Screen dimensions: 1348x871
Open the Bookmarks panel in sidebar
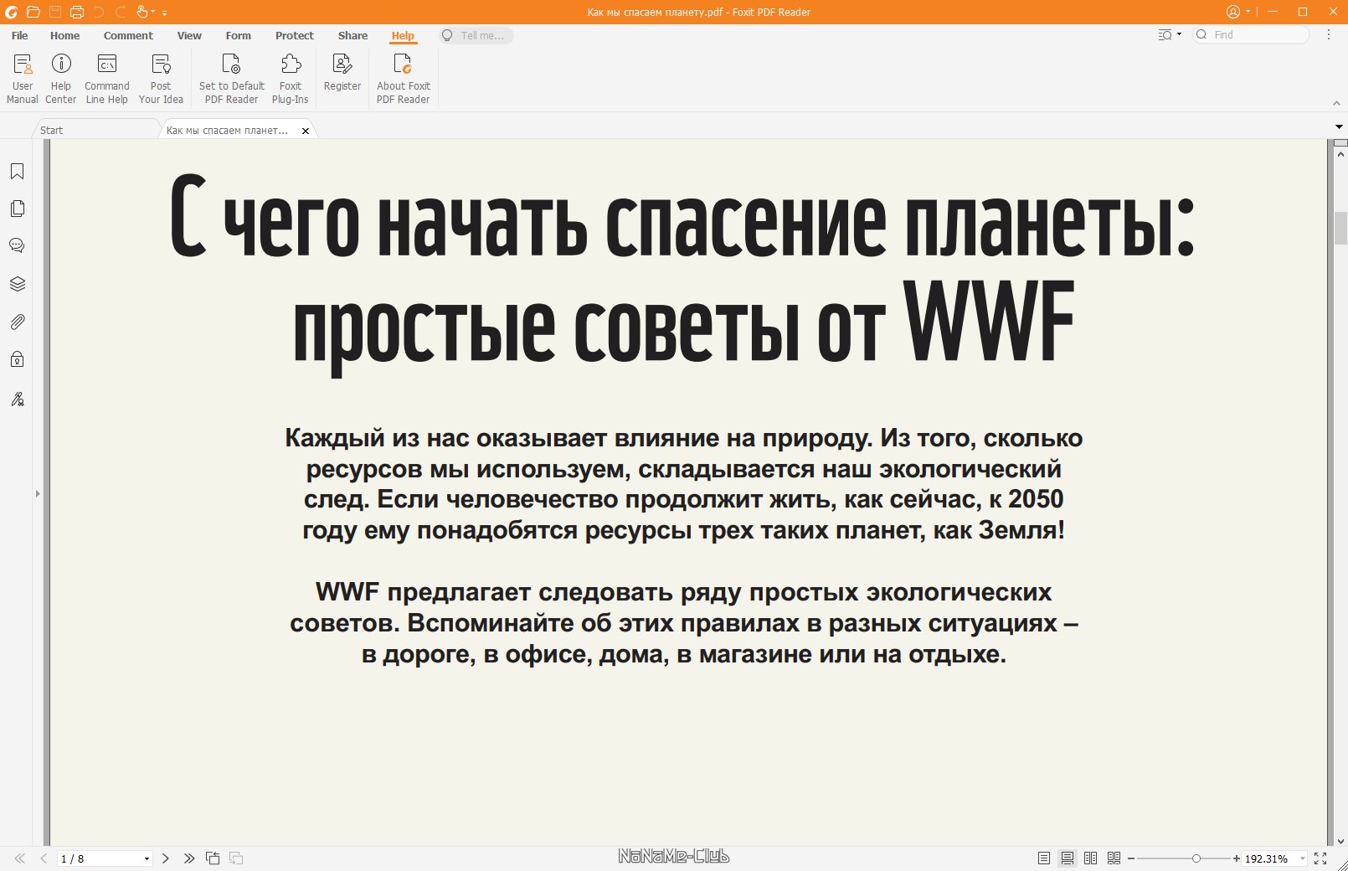point(17,172)
